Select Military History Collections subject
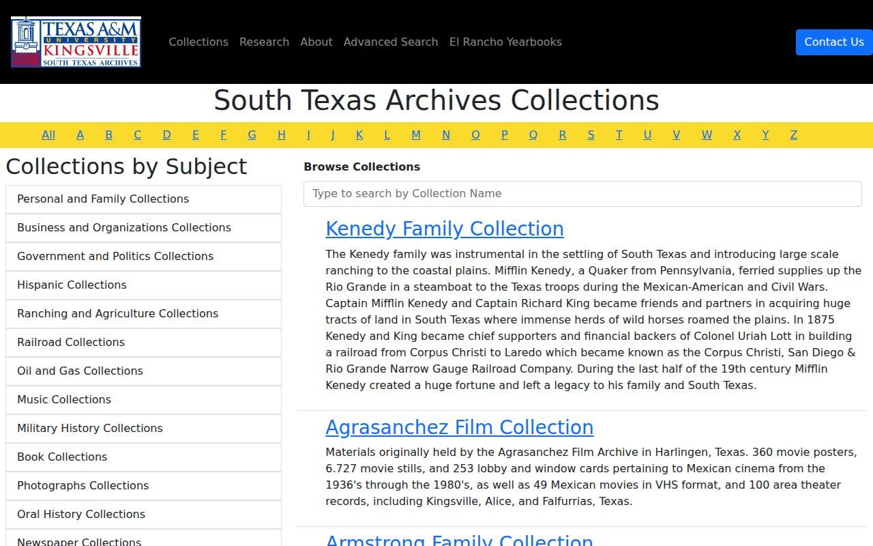Screen dimensions: 873x546 [x=143, y=429]
